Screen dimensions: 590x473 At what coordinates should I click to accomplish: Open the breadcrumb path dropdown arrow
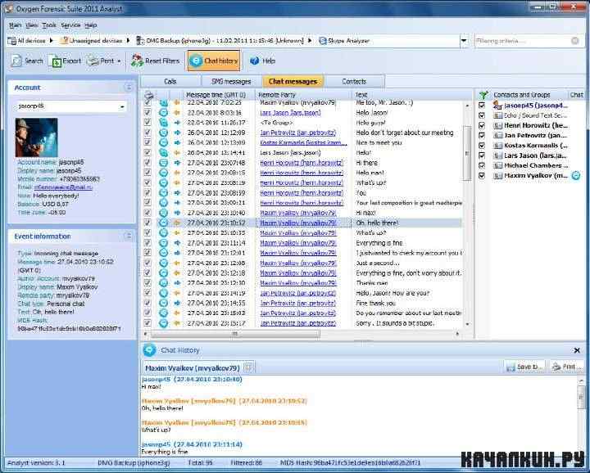tap(464, 41)
